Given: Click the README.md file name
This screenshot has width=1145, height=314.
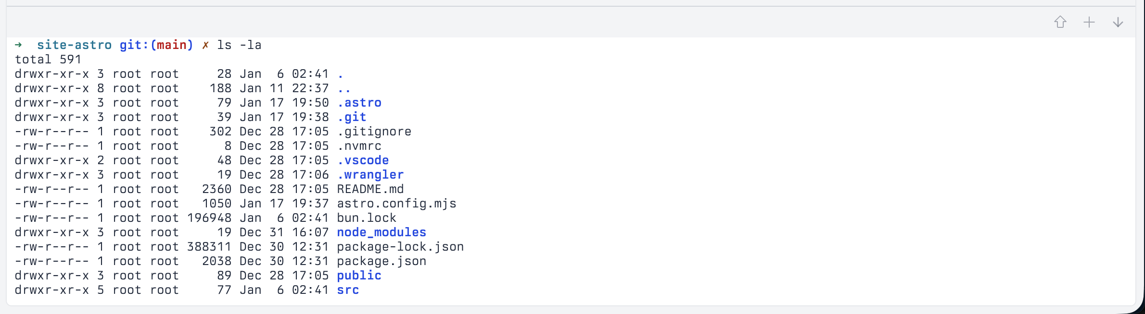Looking at the screenshot, I should (x=370, y=189).
